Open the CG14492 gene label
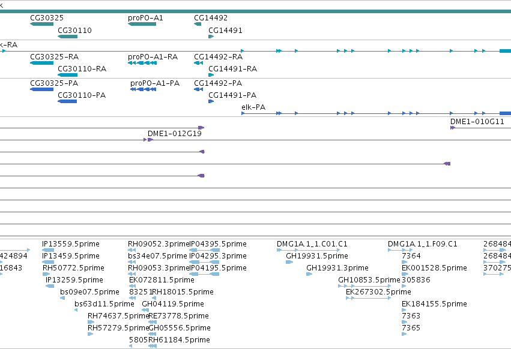Image resolution: width=511 pixels, height=349 pixels. coord(211,18)
